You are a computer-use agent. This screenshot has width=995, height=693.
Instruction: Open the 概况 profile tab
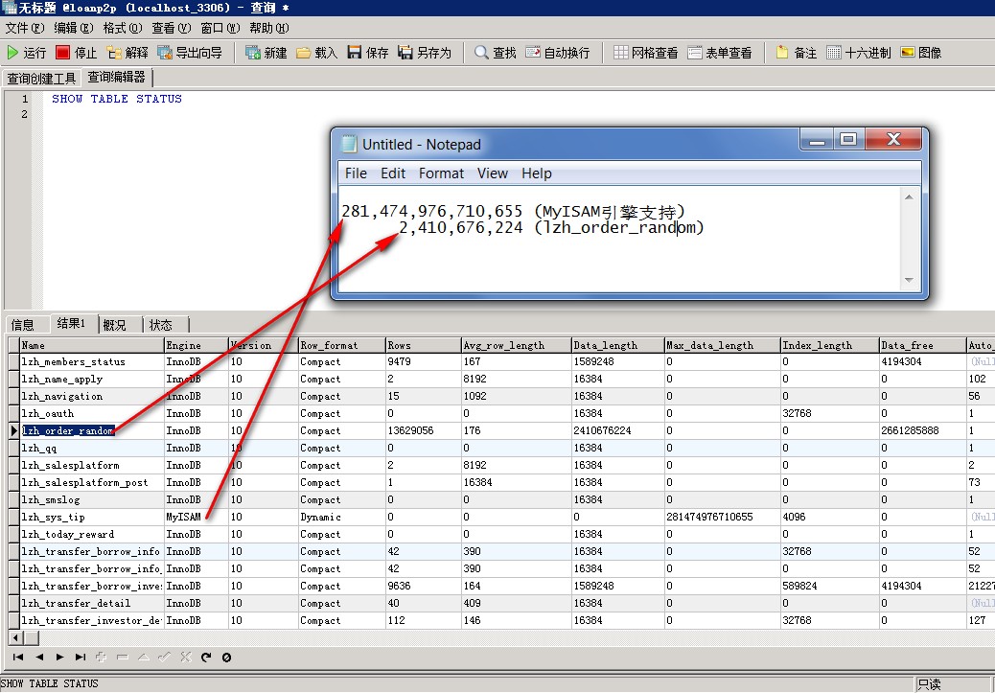click(114, 325)
